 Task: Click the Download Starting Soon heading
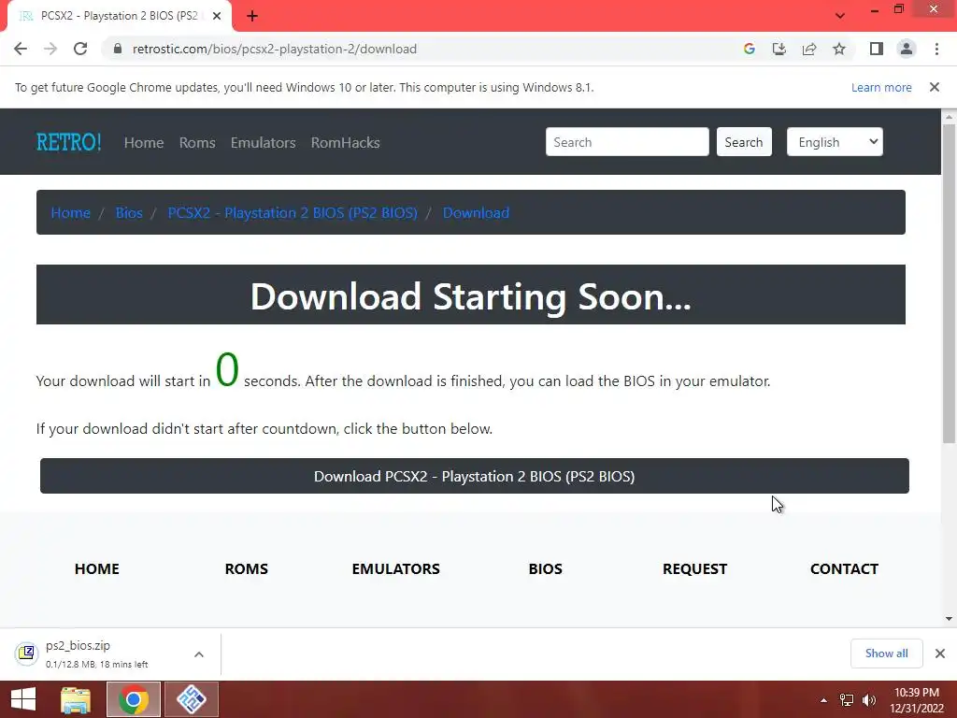(x=471, y=295)
